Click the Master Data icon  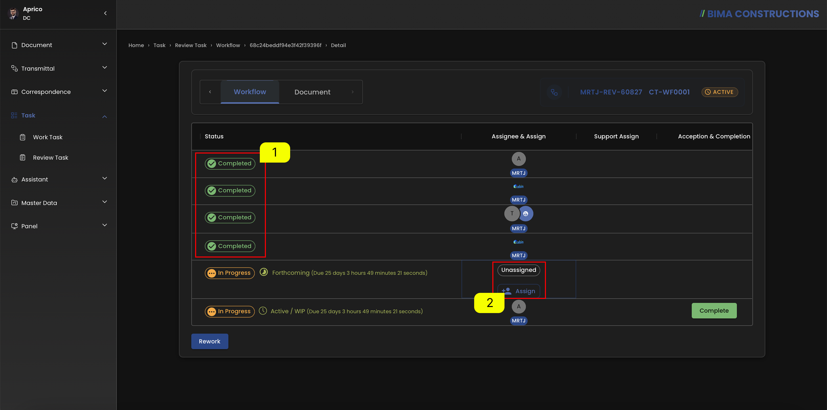[14, 202]
